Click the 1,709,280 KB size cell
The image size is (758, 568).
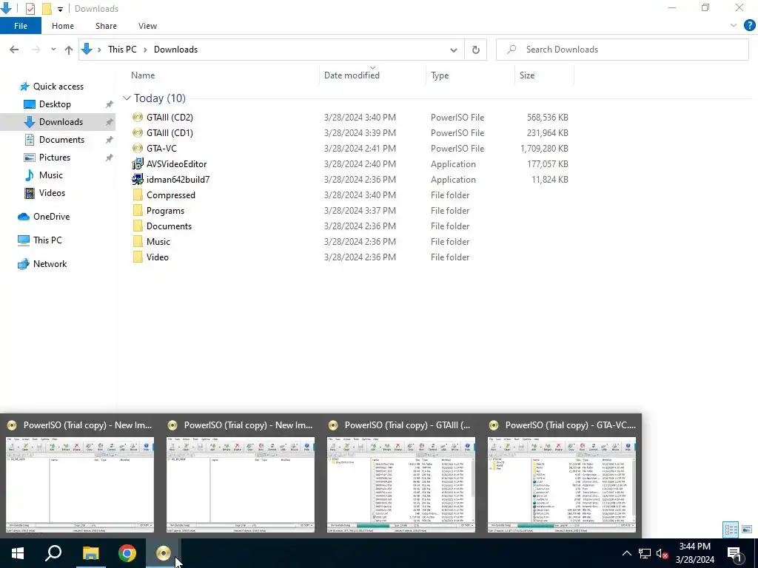[x=544, y=148]
